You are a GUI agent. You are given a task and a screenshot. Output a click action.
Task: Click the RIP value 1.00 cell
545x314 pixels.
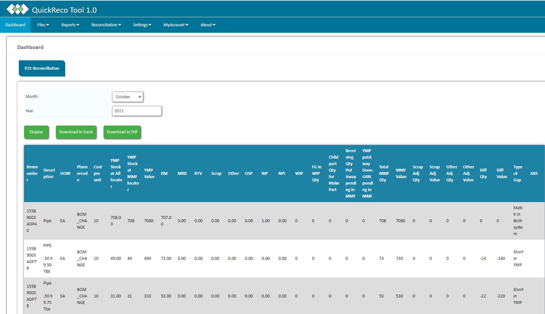coord(266,221)
